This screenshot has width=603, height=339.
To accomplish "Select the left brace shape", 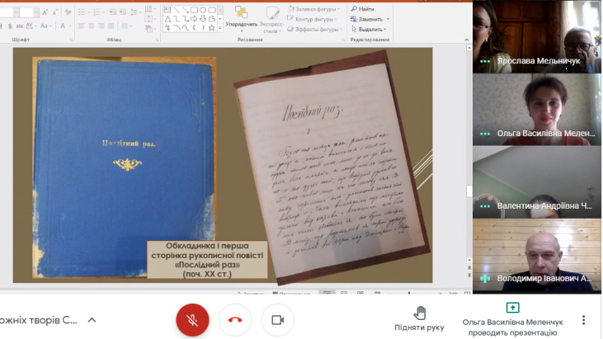I will (x=194, y=28).
